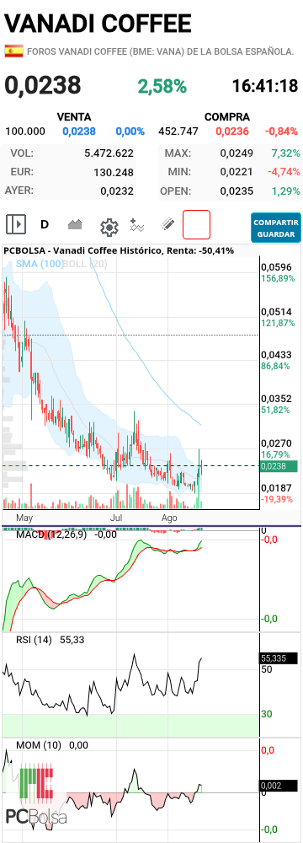Click the 2,58% daily change value
The height and width of the screenshot is (843, 303).
click(x=162, y=86)
